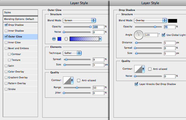Open the blue gradient picker for glow

pos(86,39)
